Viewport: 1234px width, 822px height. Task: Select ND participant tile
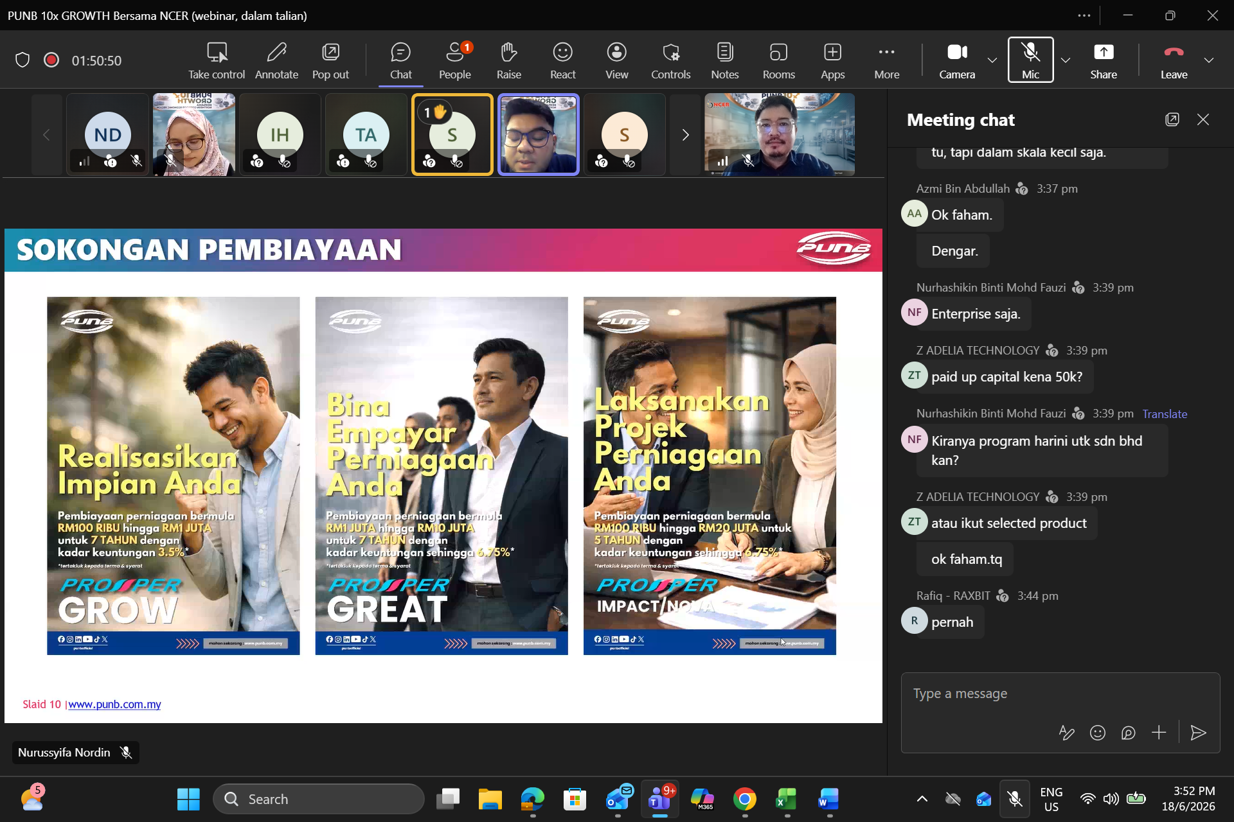(107, 135)
